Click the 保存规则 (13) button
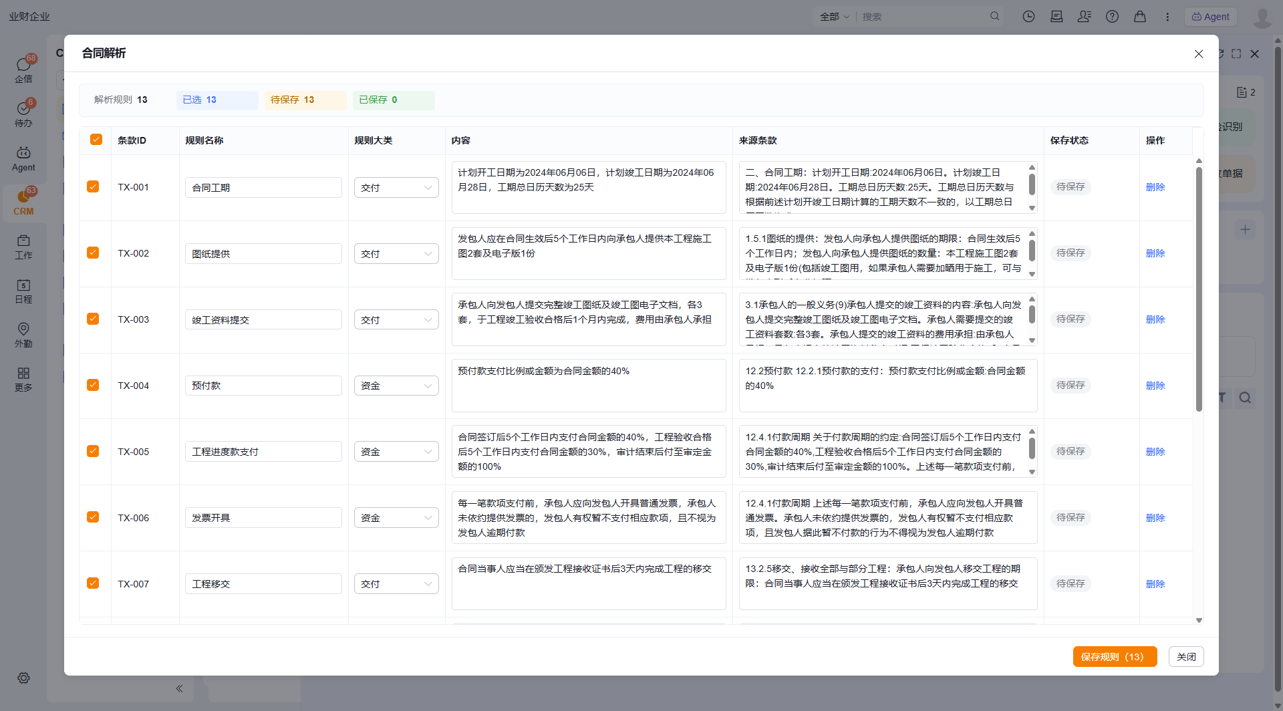This screenshot has width=1283, height=711. pos(1115,657)
